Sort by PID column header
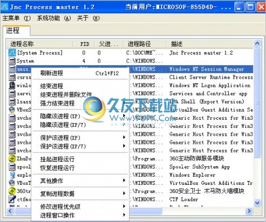The width and height of the screenshot is (266, 222). (84, 44)
